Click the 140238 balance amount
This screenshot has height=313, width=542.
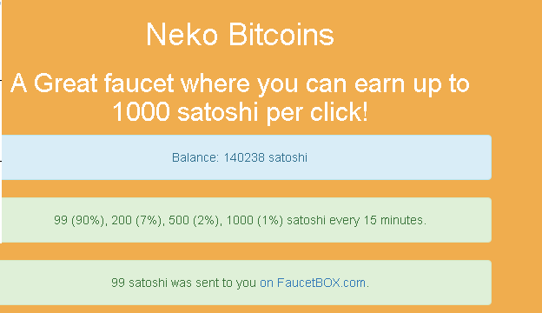[x=244, y=157]
